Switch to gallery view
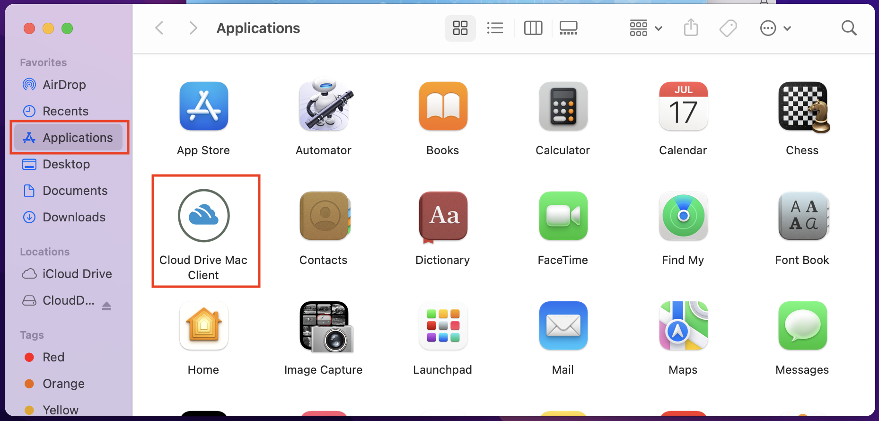The width and height of the screenshot is (879, 421). point(568,28)
